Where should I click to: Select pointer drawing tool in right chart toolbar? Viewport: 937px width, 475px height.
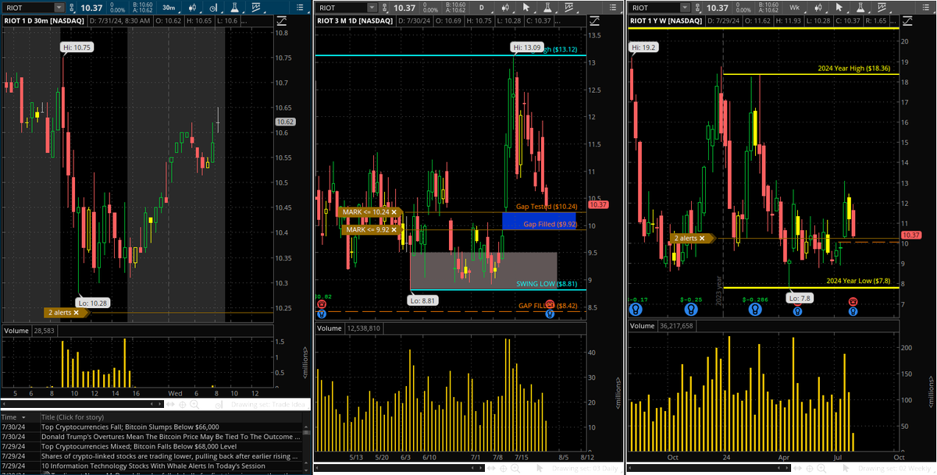tap(839, 8)
